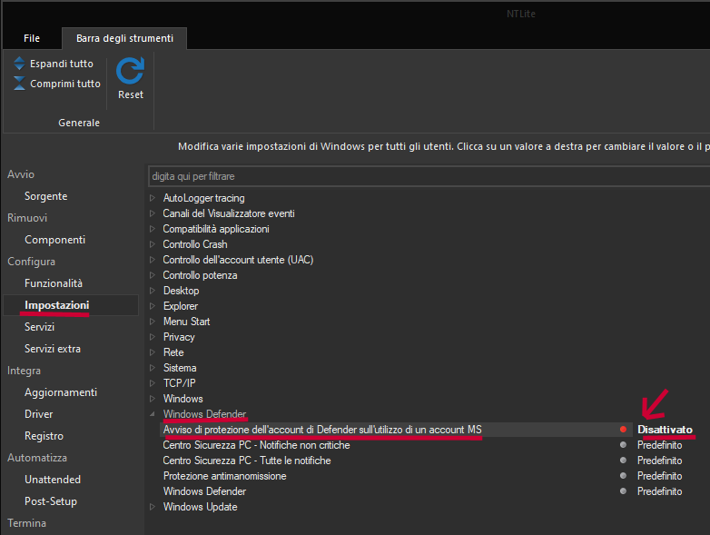Open the Driver page
Viewport: 710px width, 535px height.
pos(38,414)
